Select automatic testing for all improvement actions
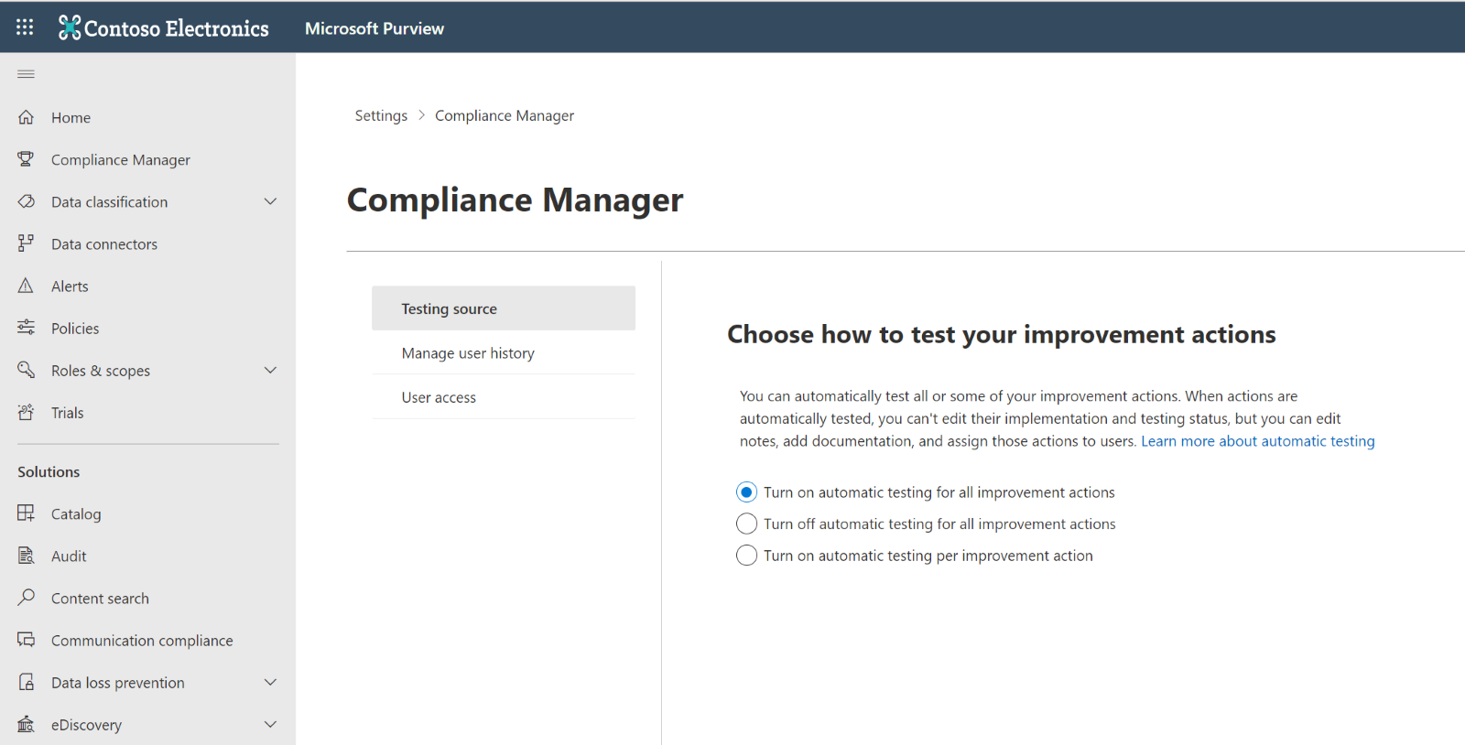The image size is (1465, 745). tap(746, 492)
